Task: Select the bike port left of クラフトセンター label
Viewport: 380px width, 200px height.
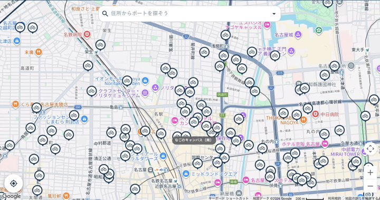Action: coord(92,91)
